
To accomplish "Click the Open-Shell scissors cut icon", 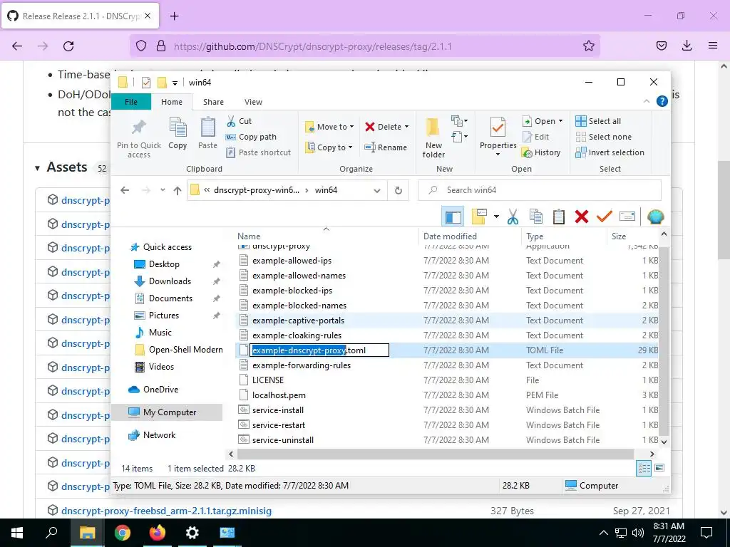I will coord(513,217).
